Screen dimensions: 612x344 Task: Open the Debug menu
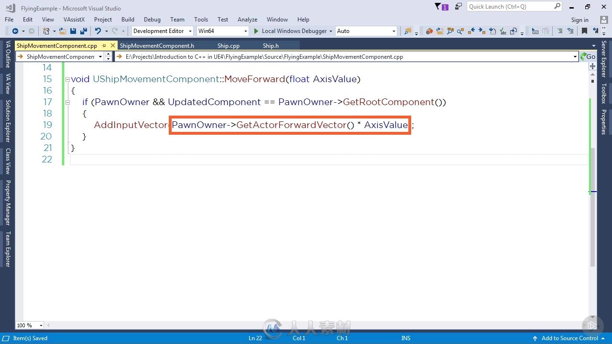click(152, 20)
